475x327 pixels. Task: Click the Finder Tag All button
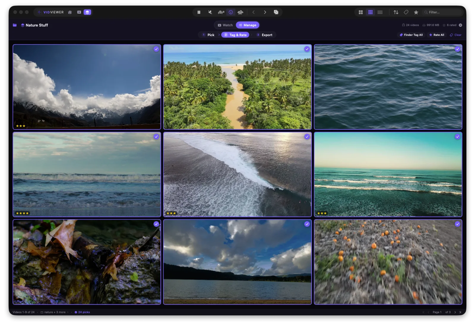point(411,35)
